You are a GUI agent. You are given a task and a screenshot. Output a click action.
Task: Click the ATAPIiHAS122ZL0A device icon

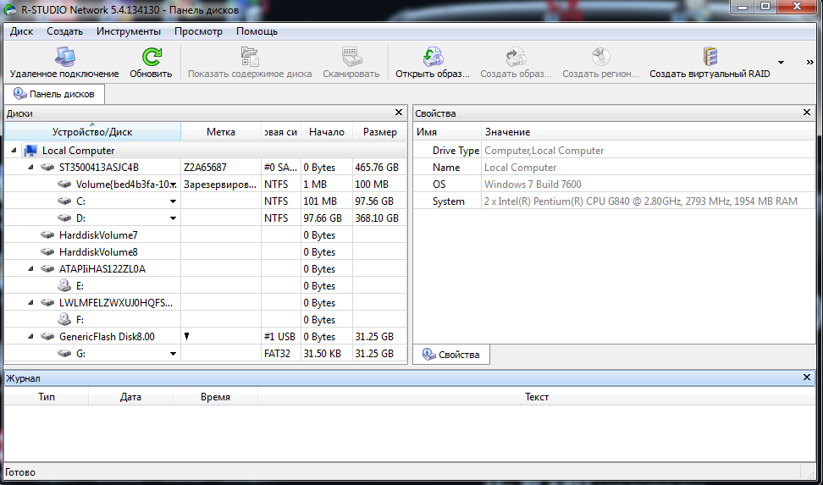click(x=47, y=269)
